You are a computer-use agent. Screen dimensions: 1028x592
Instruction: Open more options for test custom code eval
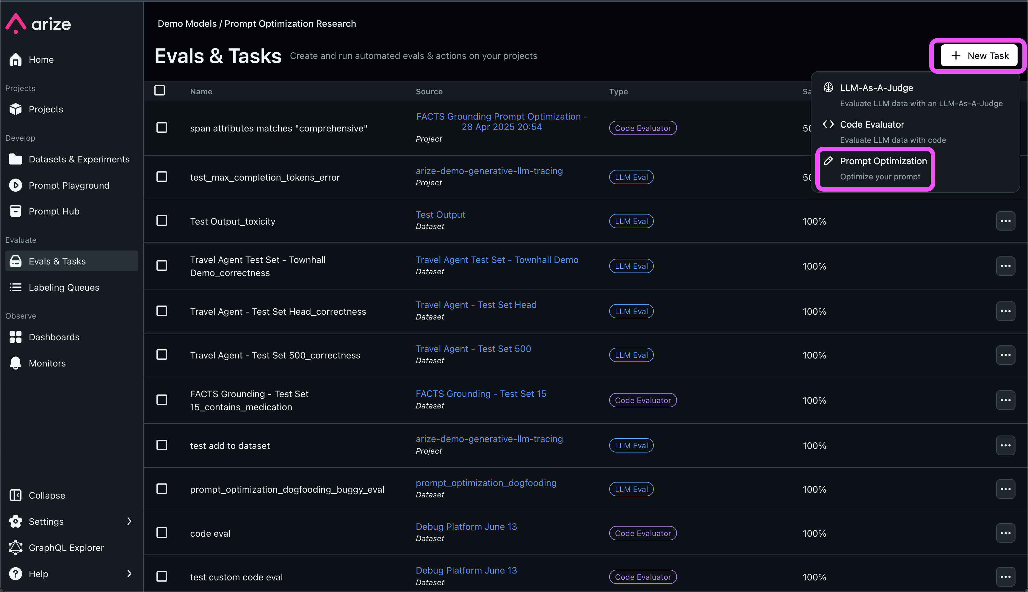pyautogui.click(x=1005, y=577)
